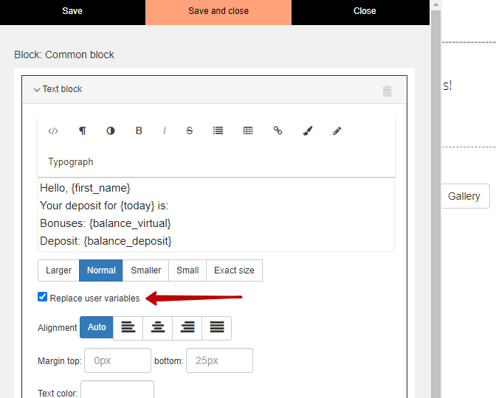Insert a link with chain icon
496x398 pixels.
278,130
